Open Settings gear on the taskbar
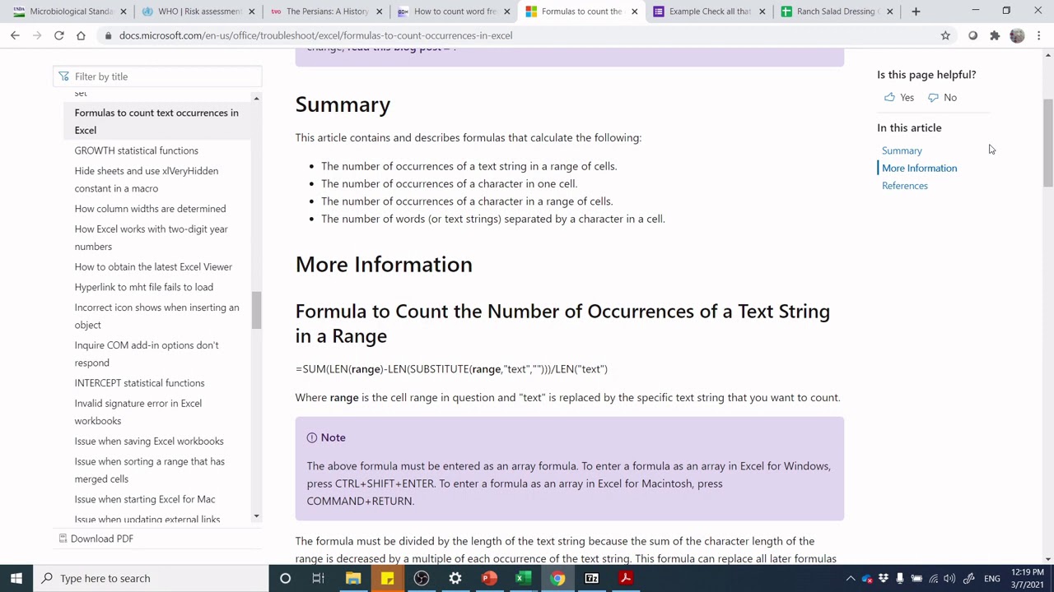The width and height of the screenshot is (1054, 592). pos(455,578)
